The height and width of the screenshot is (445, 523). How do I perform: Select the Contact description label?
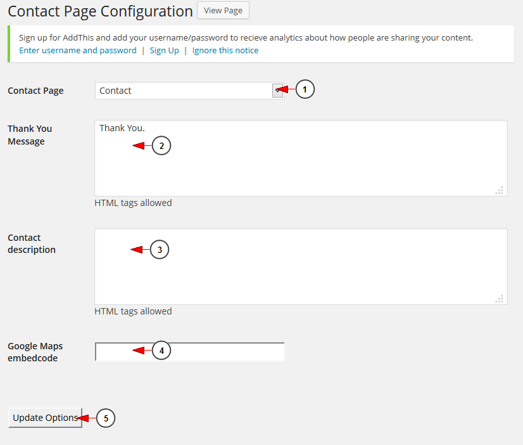(x=32, y=243)
